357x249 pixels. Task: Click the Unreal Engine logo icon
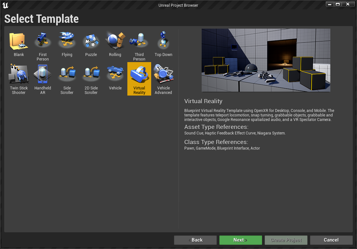click(5, 5)
